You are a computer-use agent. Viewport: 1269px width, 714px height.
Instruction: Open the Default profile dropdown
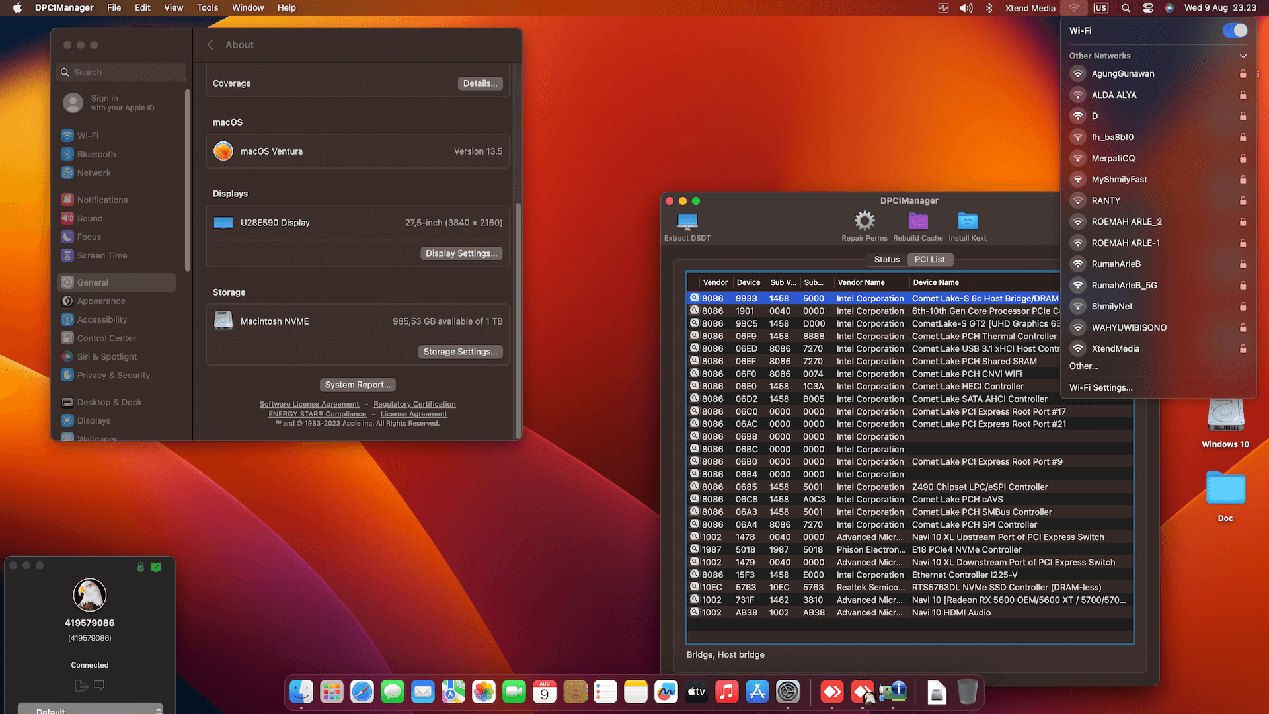point(90,709)
